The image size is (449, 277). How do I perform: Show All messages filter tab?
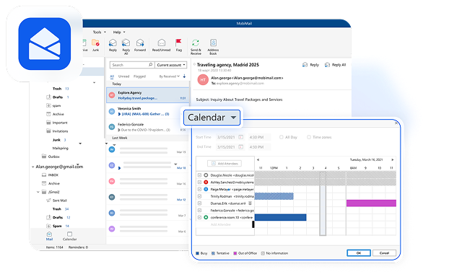112,76
